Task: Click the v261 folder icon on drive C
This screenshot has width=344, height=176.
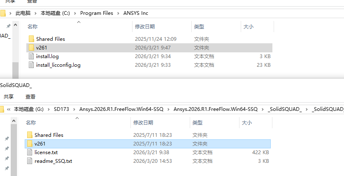Action: point(31,47)
